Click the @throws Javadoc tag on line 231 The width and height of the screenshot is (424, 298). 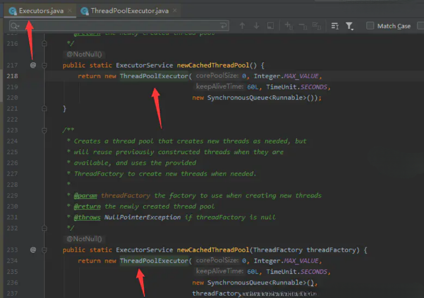87,217
